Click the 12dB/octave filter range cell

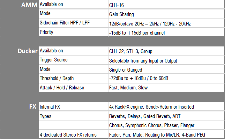click(x=166, y=23)
